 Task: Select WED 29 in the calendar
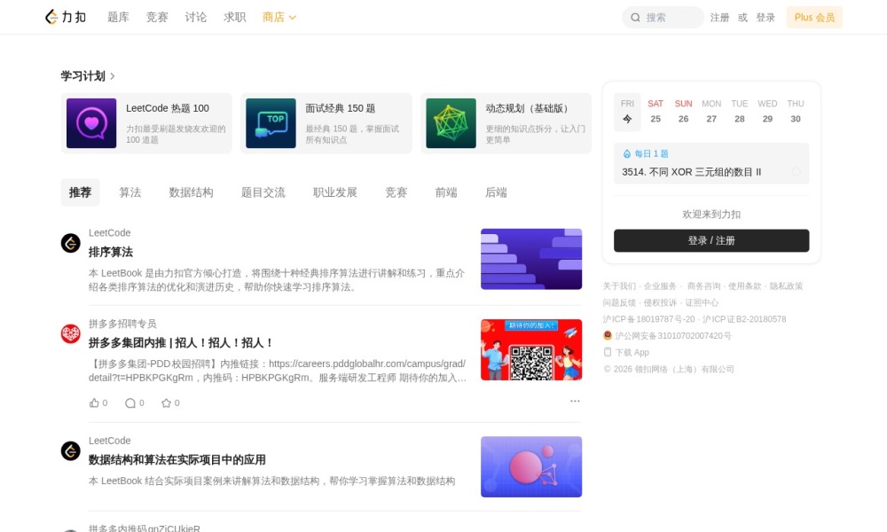(x=767, y=112)
